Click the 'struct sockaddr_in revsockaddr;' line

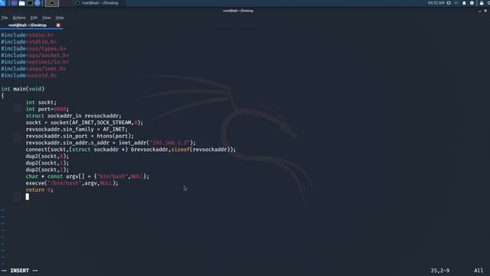point(73,116)
